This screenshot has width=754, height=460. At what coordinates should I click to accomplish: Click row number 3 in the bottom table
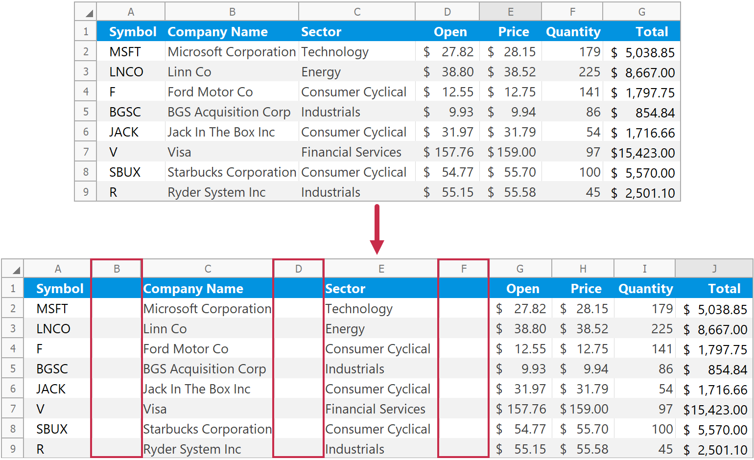[x=12, y=328]
